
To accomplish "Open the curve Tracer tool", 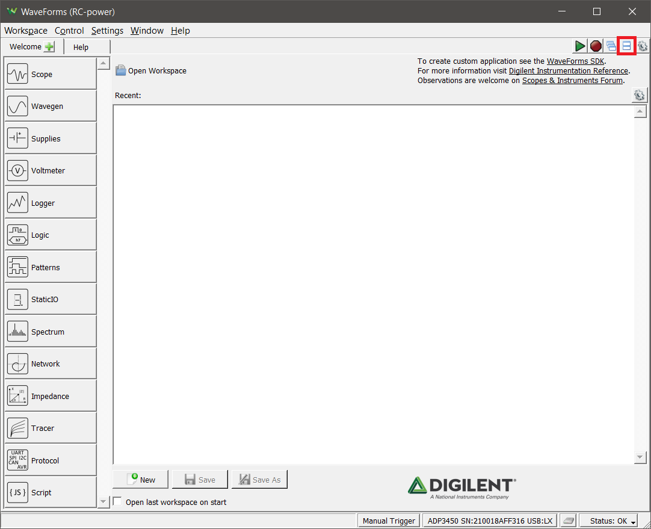I will (51, 428).
